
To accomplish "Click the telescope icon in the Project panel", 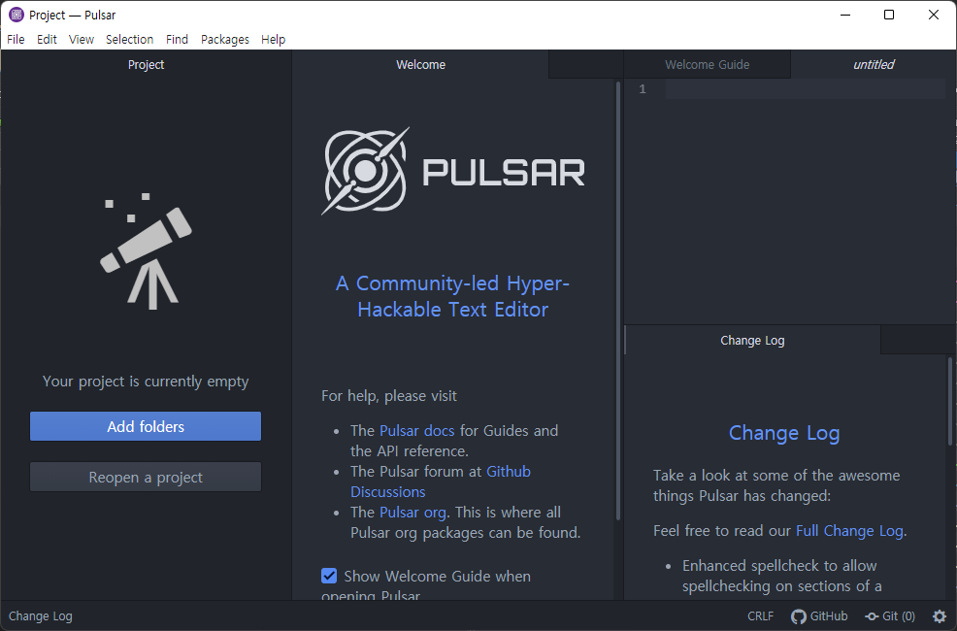I will pyautogui.click(x=146, y=250).
